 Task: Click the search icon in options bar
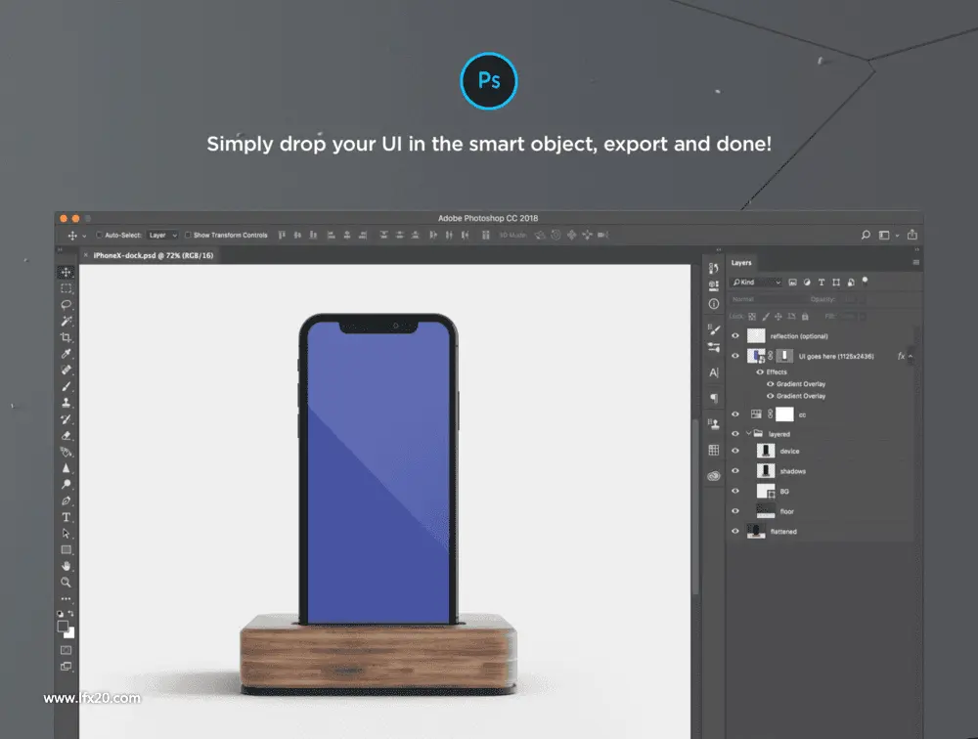(x=866, y=236)
